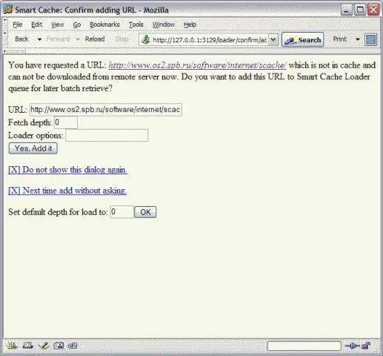Minimize the Mozilla window
383x356 pixels.
pyautogui.click(x=347, y=10)
